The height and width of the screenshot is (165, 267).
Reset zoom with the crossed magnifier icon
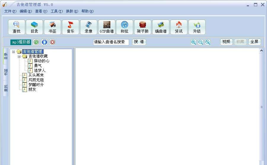(208, 42)
